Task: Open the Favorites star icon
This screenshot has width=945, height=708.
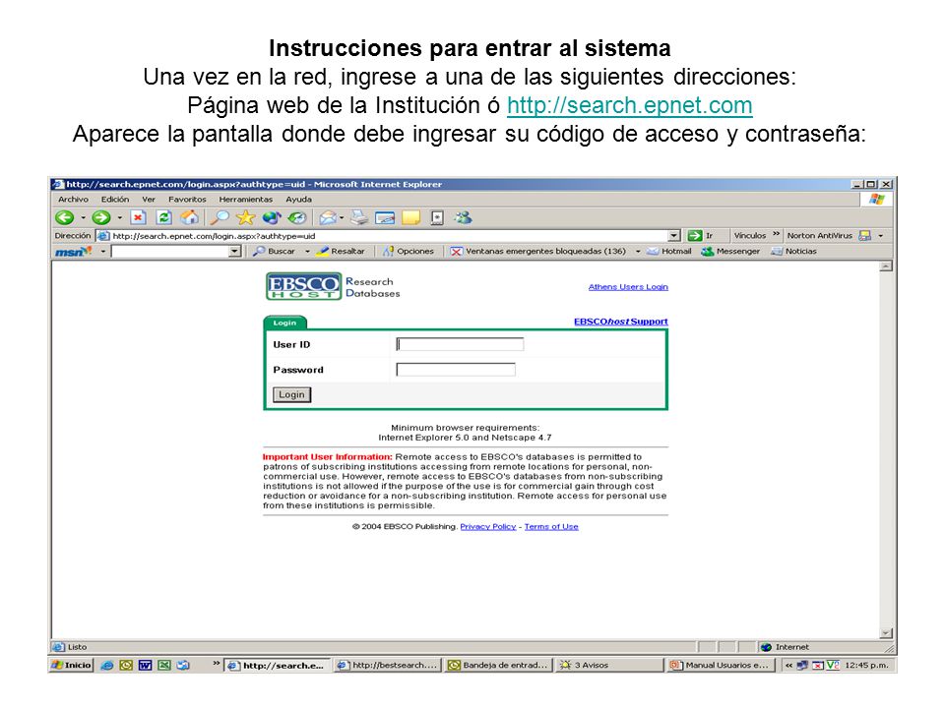Action: pyautogui.click(x=245, y=217)
